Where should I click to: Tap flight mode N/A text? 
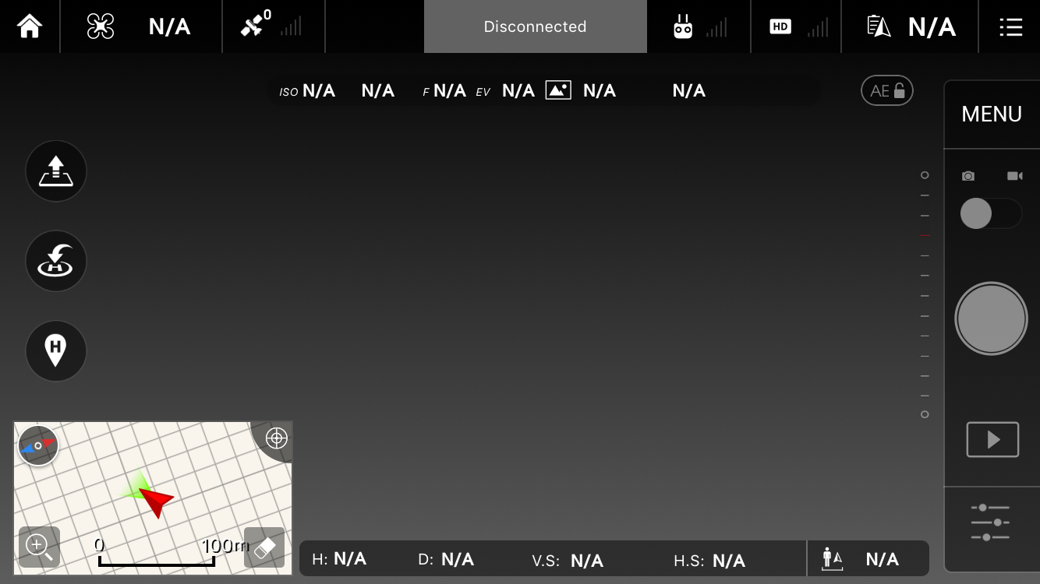[932, 27]
